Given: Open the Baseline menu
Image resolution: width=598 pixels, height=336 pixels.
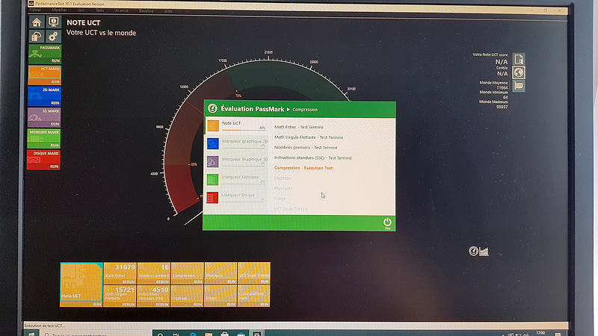Looking at the screenshot, I should (146, 11).
